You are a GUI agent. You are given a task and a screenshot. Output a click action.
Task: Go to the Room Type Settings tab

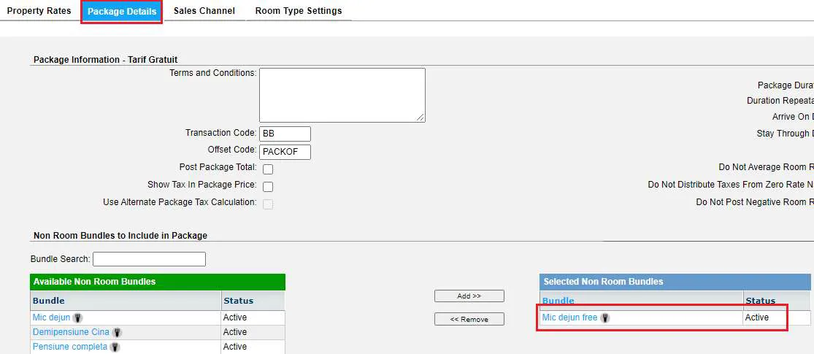(x=299, y=11)
